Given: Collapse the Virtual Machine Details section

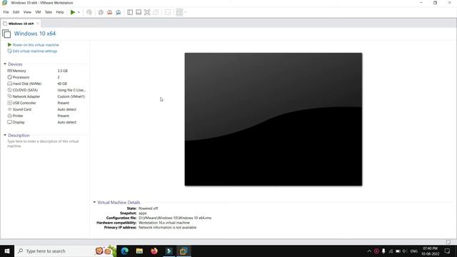Looking at the screenshot, I should 94,202.
